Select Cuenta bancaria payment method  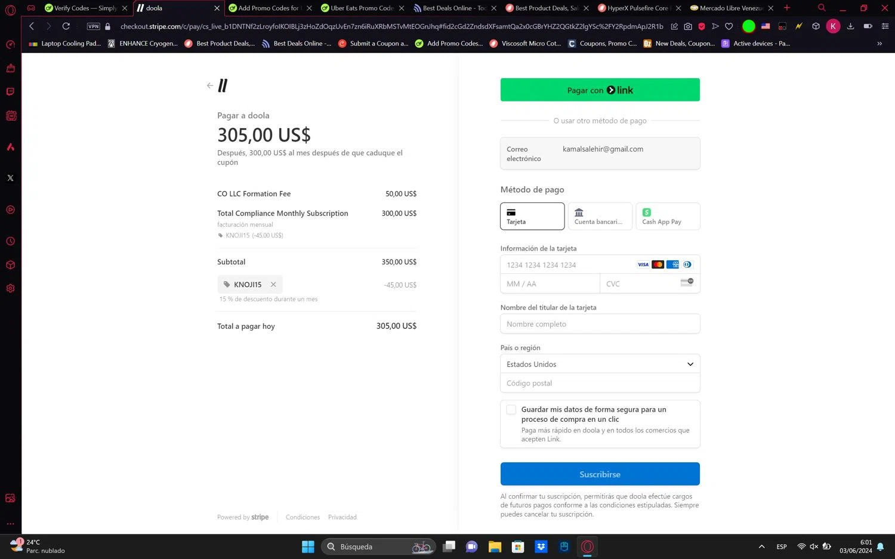(x=600, y=216)
